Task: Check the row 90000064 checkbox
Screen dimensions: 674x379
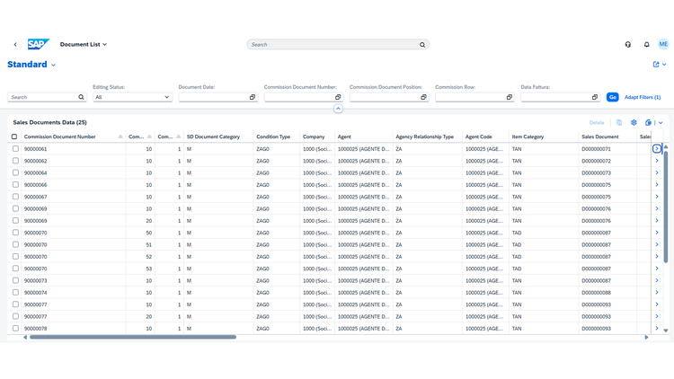Action: click(x=15, y=172)
